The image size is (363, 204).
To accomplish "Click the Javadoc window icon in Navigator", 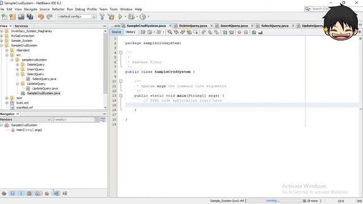I will [x=103, y=120].
